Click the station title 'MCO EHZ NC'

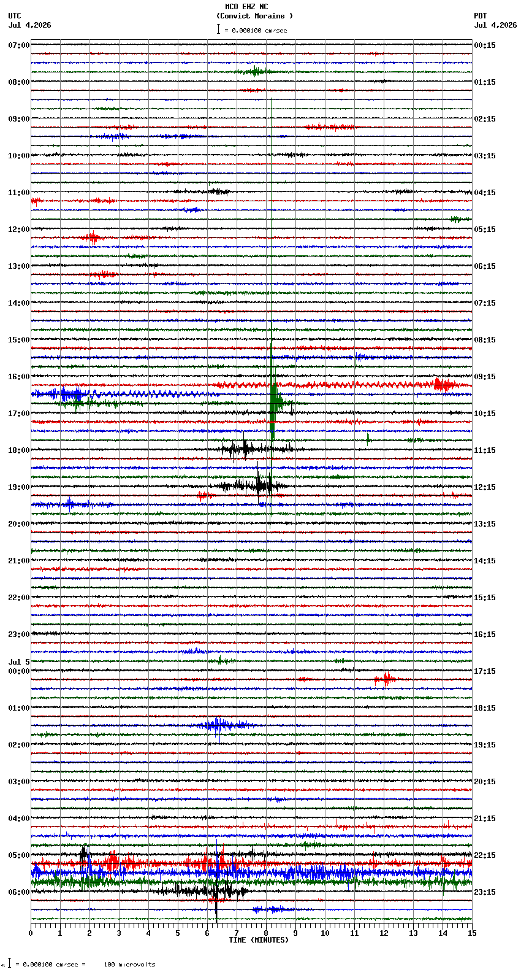pyautogui.click(x=246, y=7)
